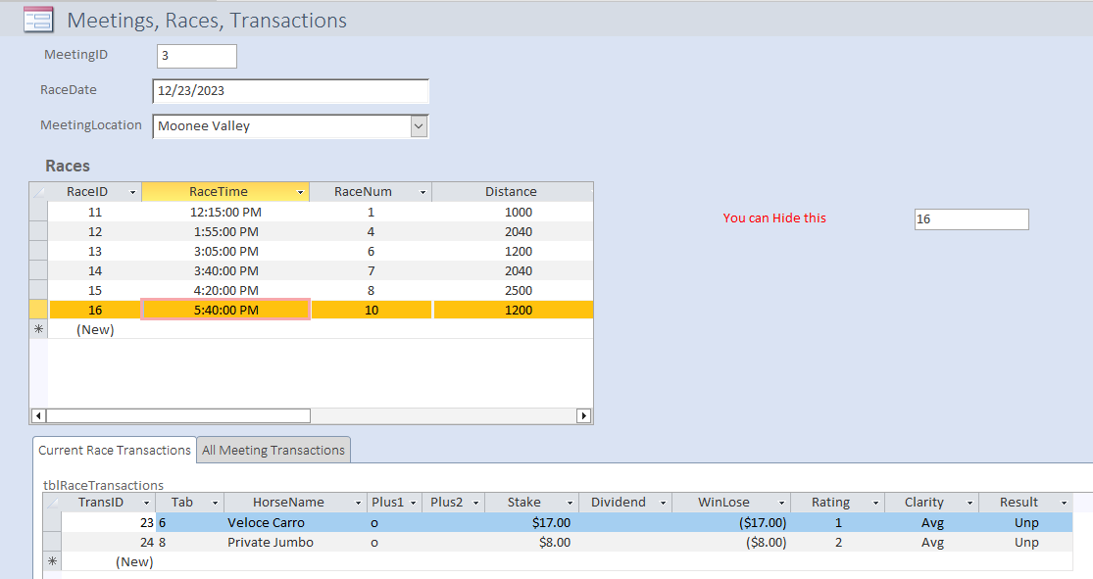Click the Veloce Carro horse name cell
The width and height of the screenshot is (1093, 579).
click(295, 522)
